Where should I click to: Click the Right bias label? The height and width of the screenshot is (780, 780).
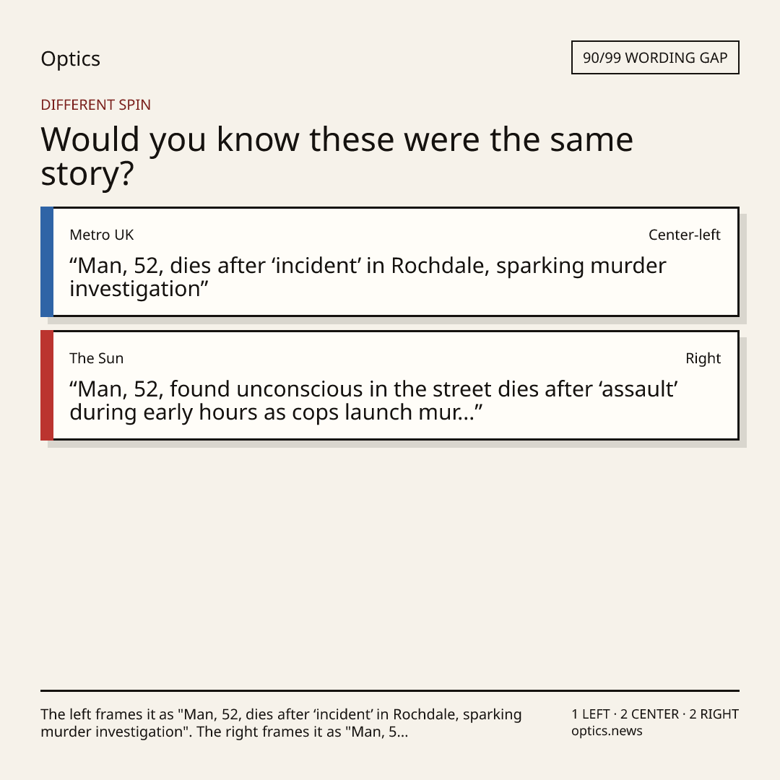point(703,358)
